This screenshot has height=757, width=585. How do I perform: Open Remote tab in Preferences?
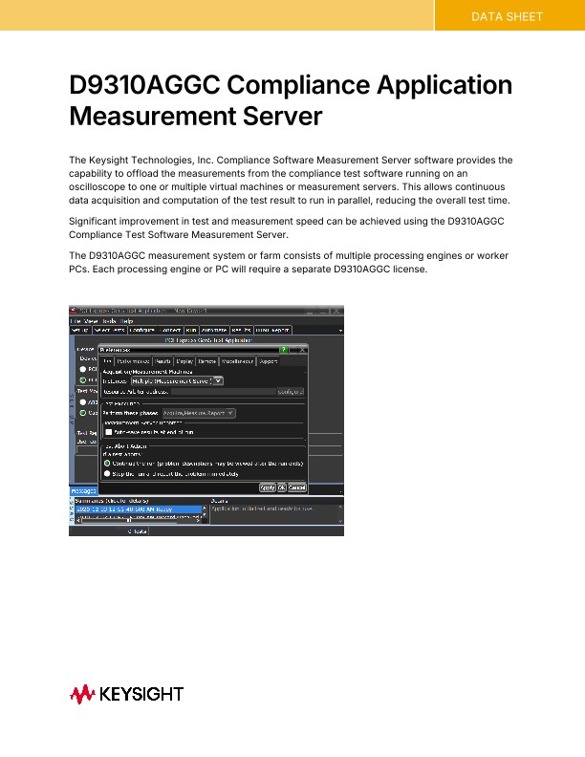pos(207,361)
